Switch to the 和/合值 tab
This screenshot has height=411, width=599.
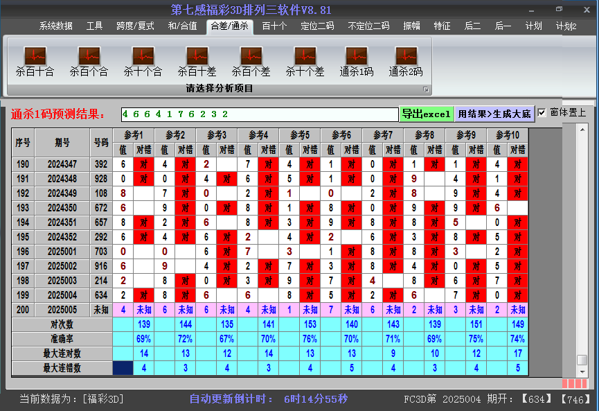183,26
